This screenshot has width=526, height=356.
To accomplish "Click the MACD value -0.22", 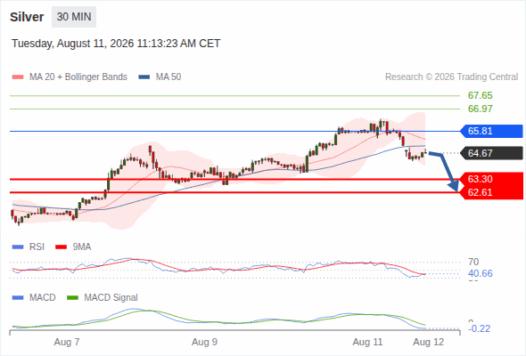I will click(480, 328).
